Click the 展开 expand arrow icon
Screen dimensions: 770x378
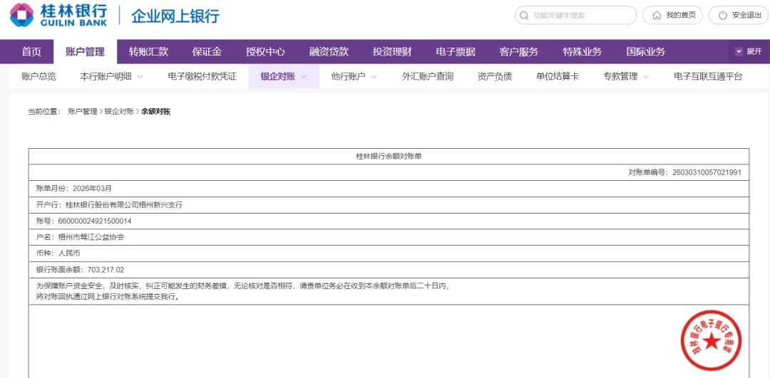click(x=739, y=51)
